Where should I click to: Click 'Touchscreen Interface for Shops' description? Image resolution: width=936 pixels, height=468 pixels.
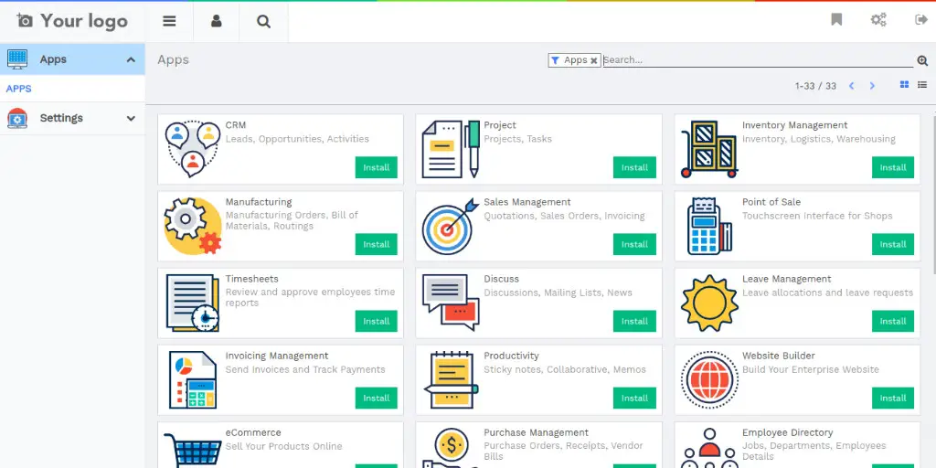[x=817, y=216]
